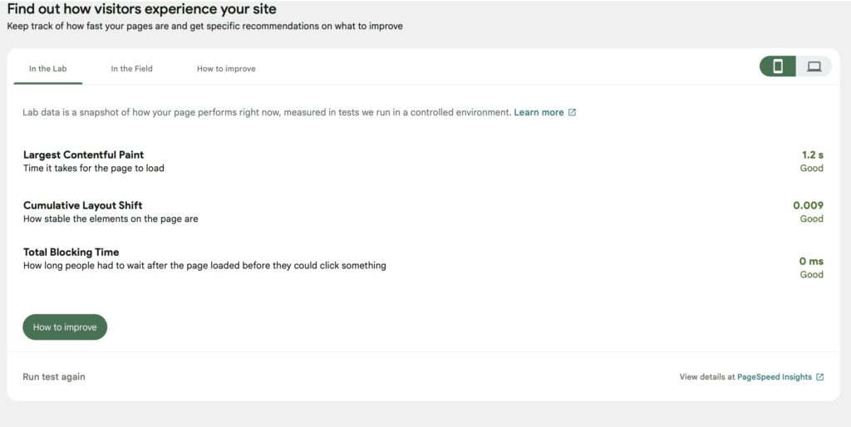Click the Lab data description text
Image resolution: width=851 pixels, height=427 pixels.
pyautogui.click(x=266, y=112)
